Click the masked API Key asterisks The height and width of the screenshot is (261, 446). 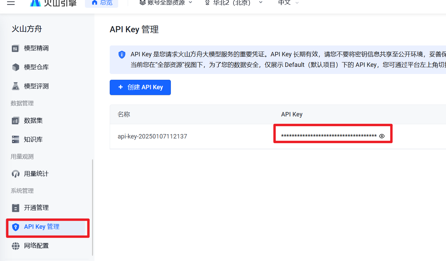pos(329,136)
